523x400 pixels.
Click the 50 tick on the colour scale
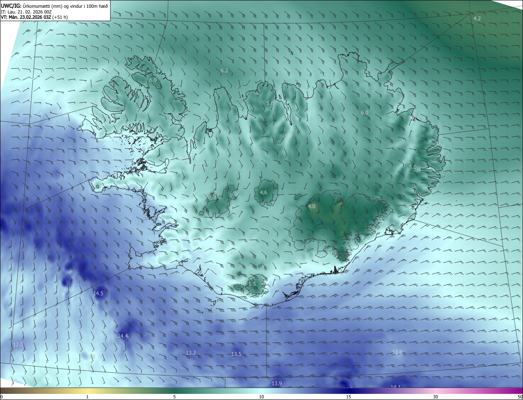[x=520, y=397]
